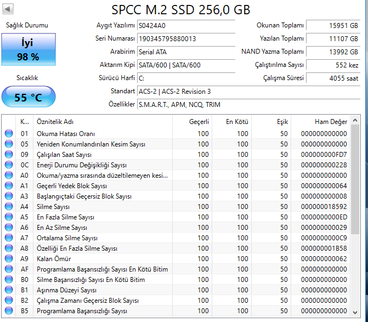Click status orb for Yeniden Konumlandırılan Kesim Sayısı
This screenshot has width=368, height=322.
tap(9, 144)
